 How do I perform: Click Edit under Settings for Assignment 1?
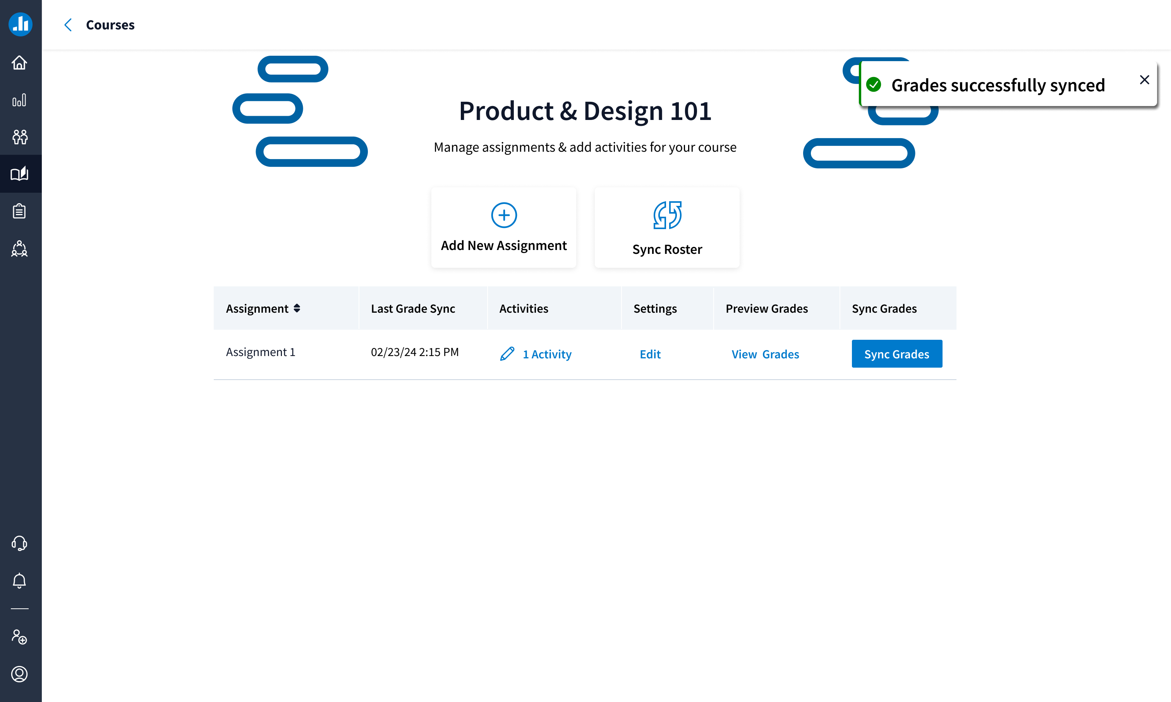click(x=650, y=354)
